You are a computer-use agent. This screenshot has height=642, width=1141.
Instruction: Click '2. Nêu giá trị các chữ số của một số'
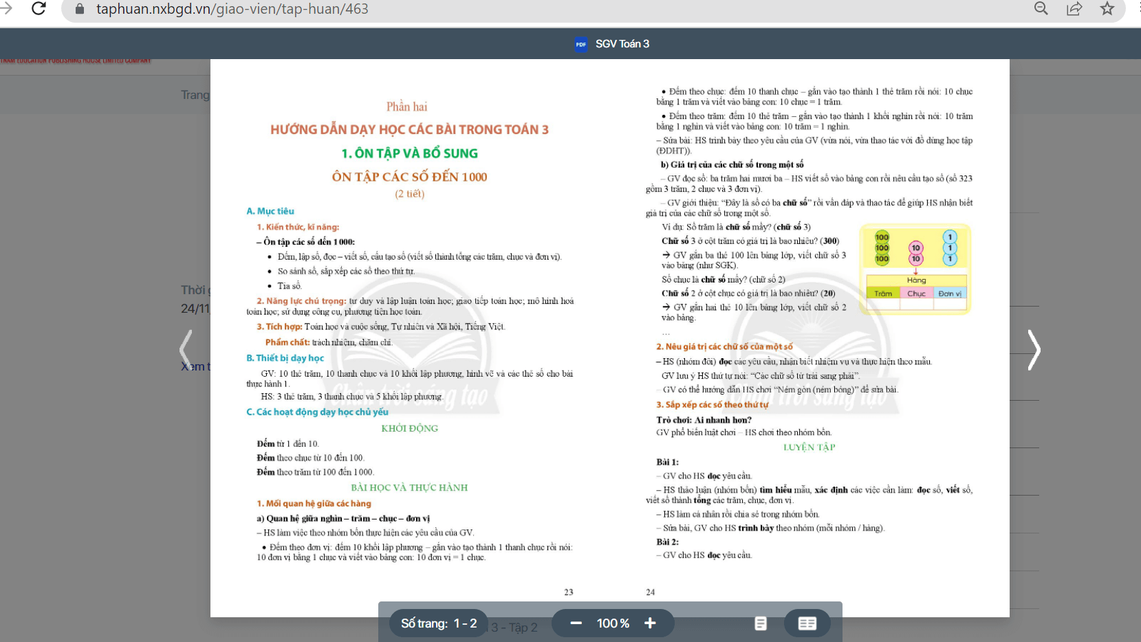(724, 346)
